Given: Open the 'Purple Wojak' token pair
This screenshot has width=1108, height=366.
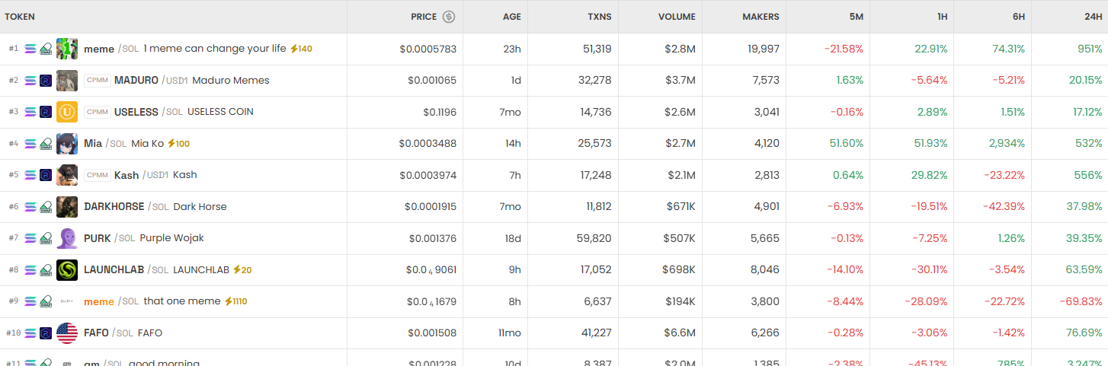Looking at the screenshot, I should tap(171, 238).
